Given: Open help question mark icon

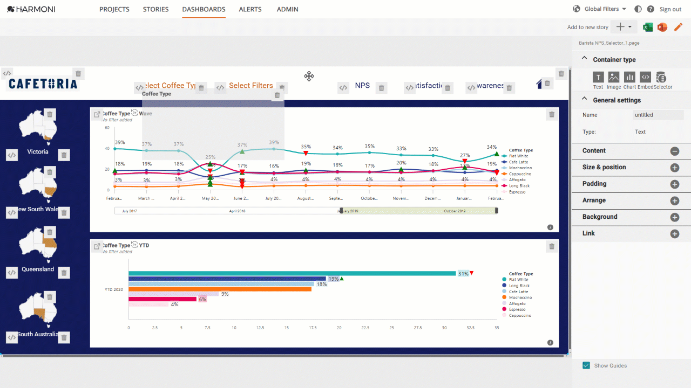Looking at the screenshot, I should click(x=651, y=9).
